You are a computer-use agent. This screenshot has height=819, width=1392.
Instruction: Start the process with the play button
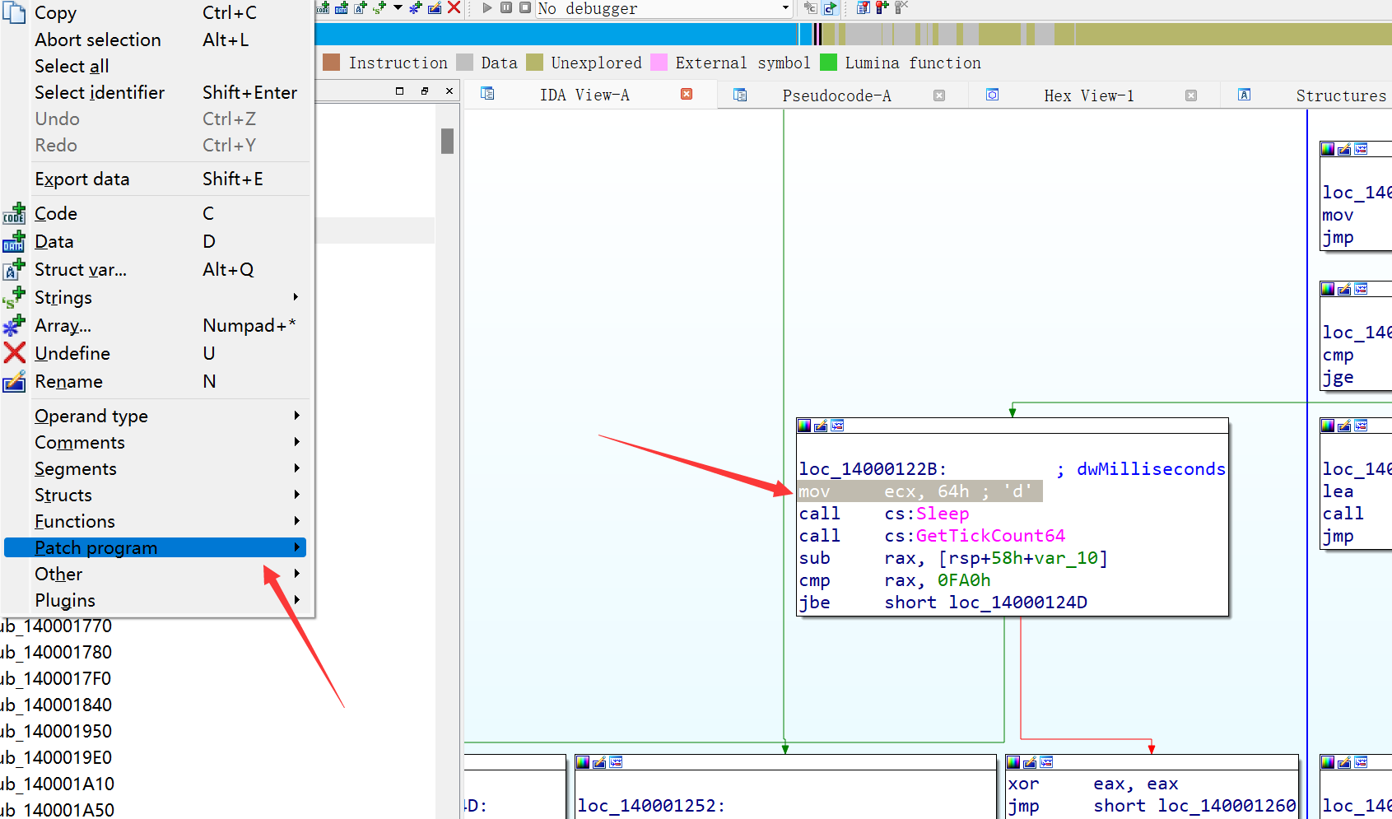(487, 7)
